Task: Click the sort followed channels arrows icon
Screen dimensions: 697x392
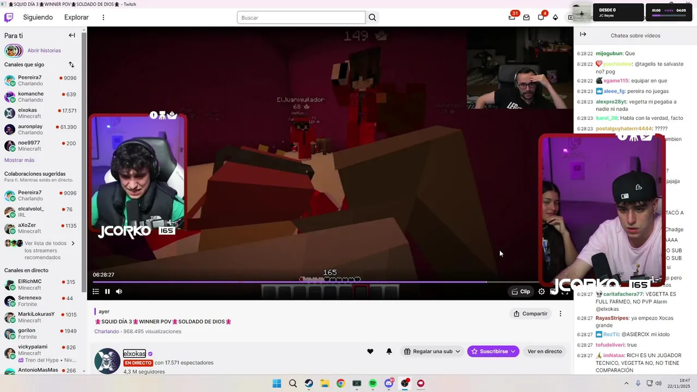Action: pyautogui.click(x=71, y=65)
